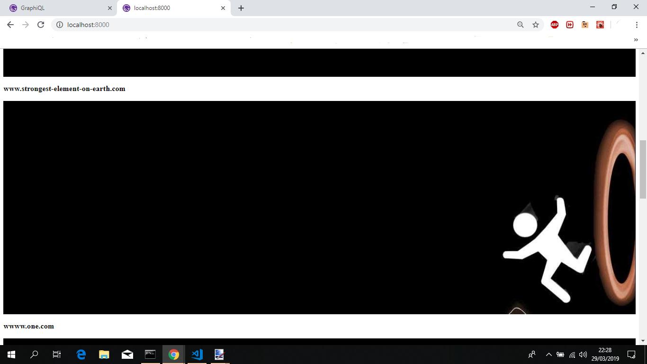Image resolution: width=647 pixels, height=364 pixels.
Task: Open the Adblock Plus extension
Action: (555, 24)
